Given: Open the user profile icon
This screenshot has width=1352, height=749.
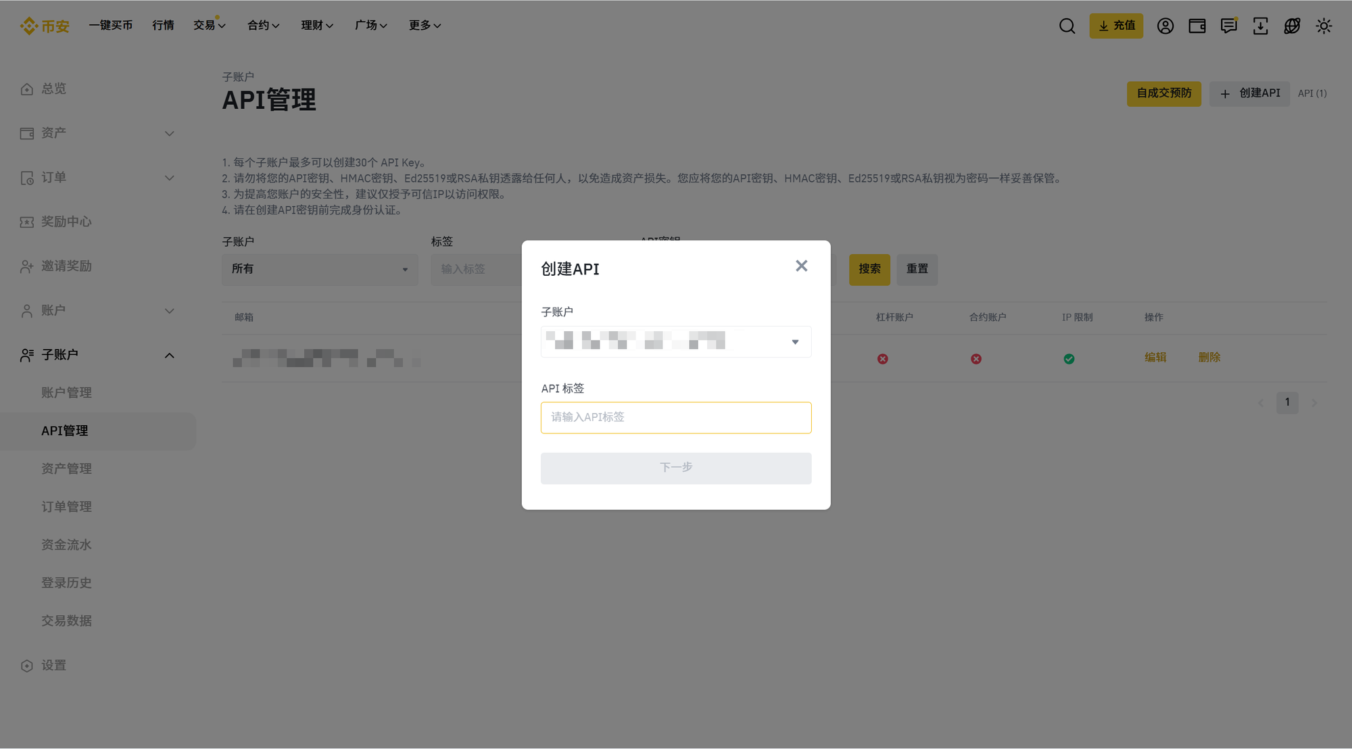Looking at the screenshot, I should (x=1165, y=26).
